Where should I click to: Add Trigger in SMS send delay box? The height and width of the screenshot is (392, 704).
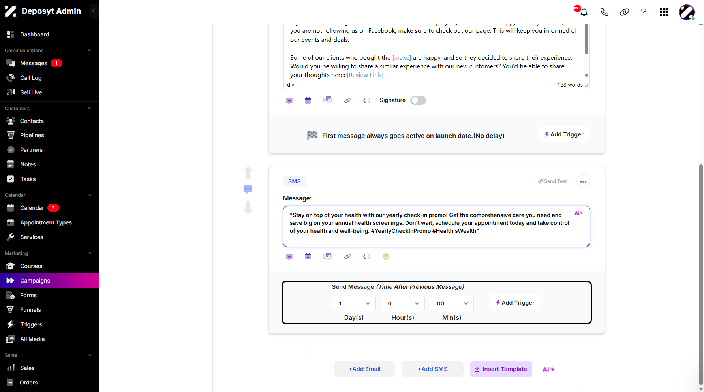click(x=515, y=303)
